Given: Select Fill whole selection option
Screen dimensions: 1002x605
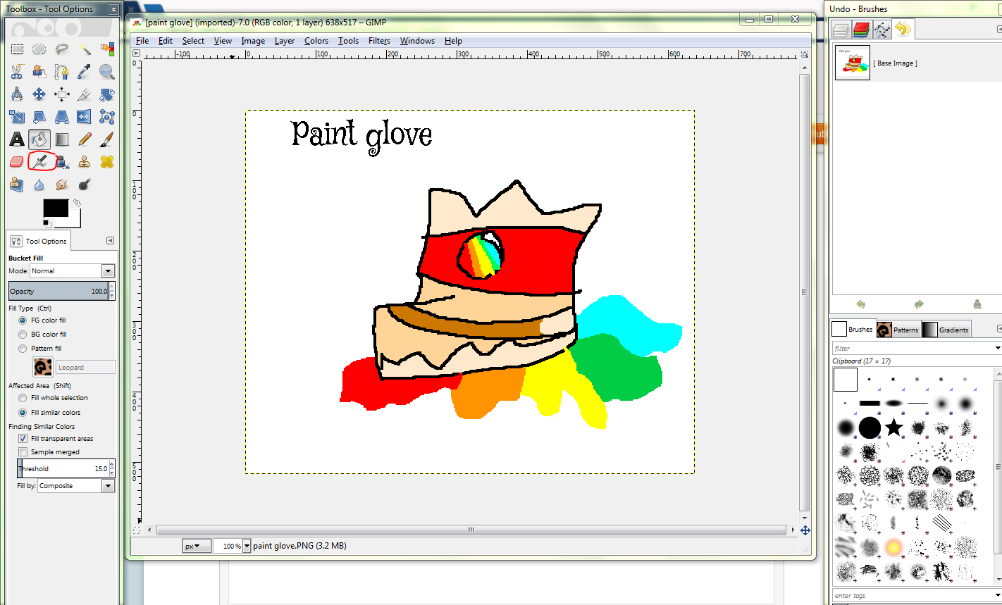Looking at the screenshot, I should pos(23,398).
